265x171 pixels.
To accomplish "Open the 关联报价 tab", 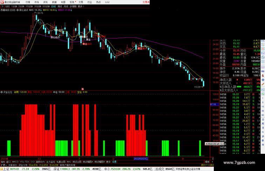I will point(13,165).
